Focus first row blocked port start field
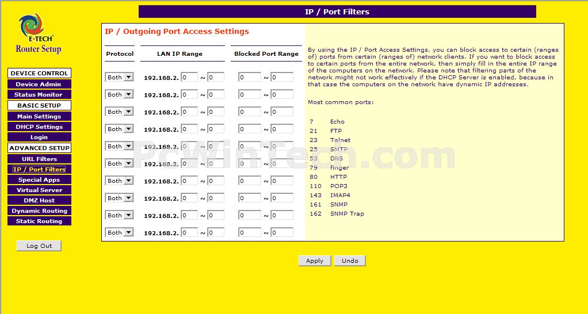The image size is (588, 314). click(250, 77)
